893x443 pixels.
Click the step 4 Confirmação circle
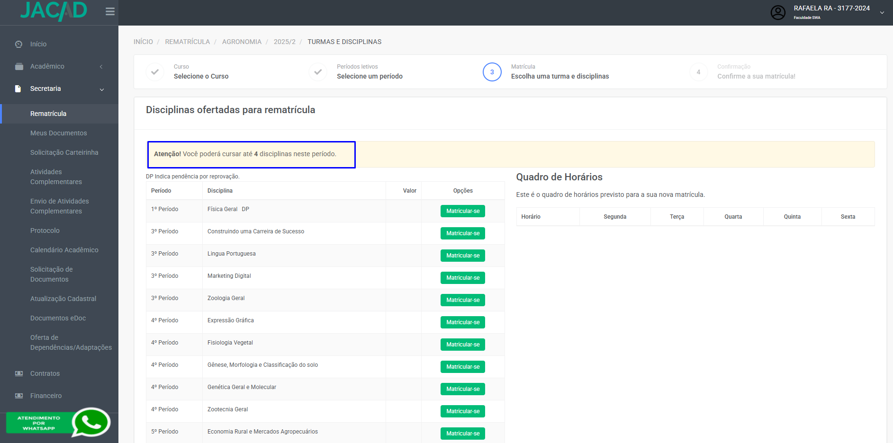(698, 72)
